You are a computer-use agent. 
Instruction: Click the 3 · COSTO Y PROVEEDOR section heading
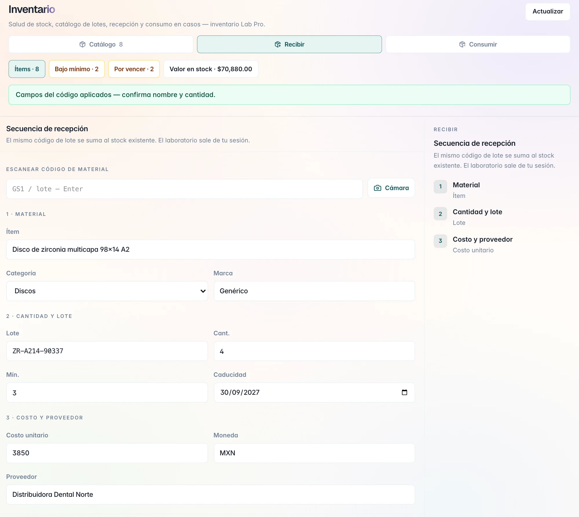tap(45, 418)
